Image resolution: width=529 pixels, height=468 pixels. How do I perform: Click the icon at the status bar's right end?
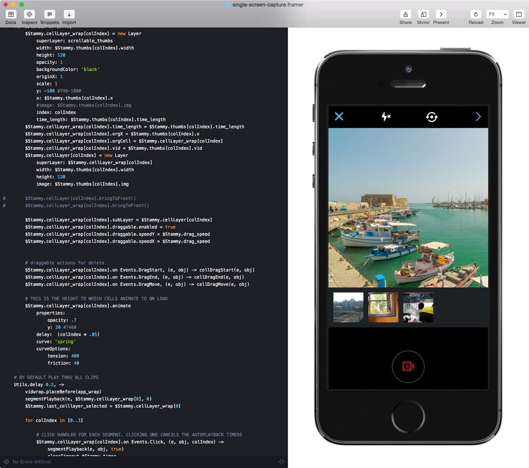click(281, 462)
